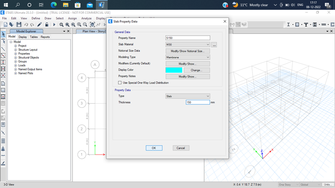Click the Undo arrow icon in the toolbar

26,25
